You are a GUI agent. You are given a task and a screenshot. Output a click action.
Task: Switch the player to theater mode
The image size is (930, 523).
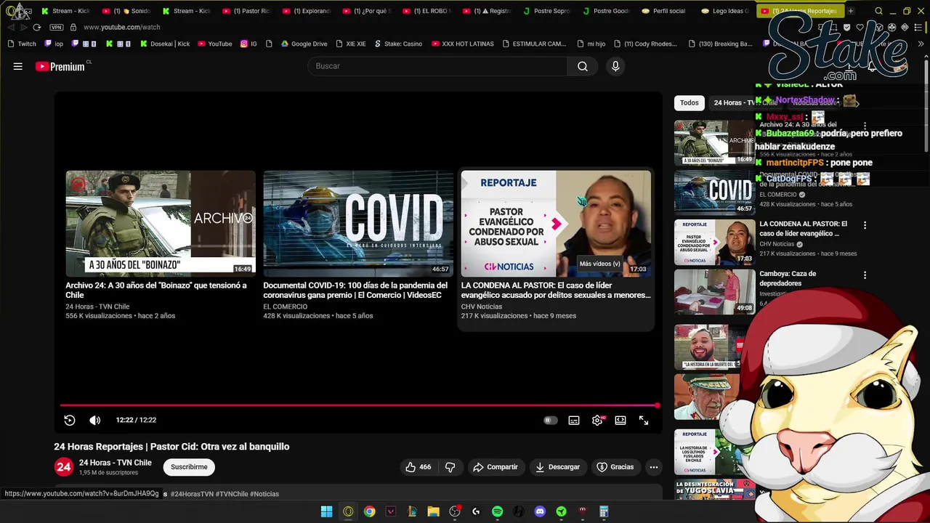click(x=620, y=420)
